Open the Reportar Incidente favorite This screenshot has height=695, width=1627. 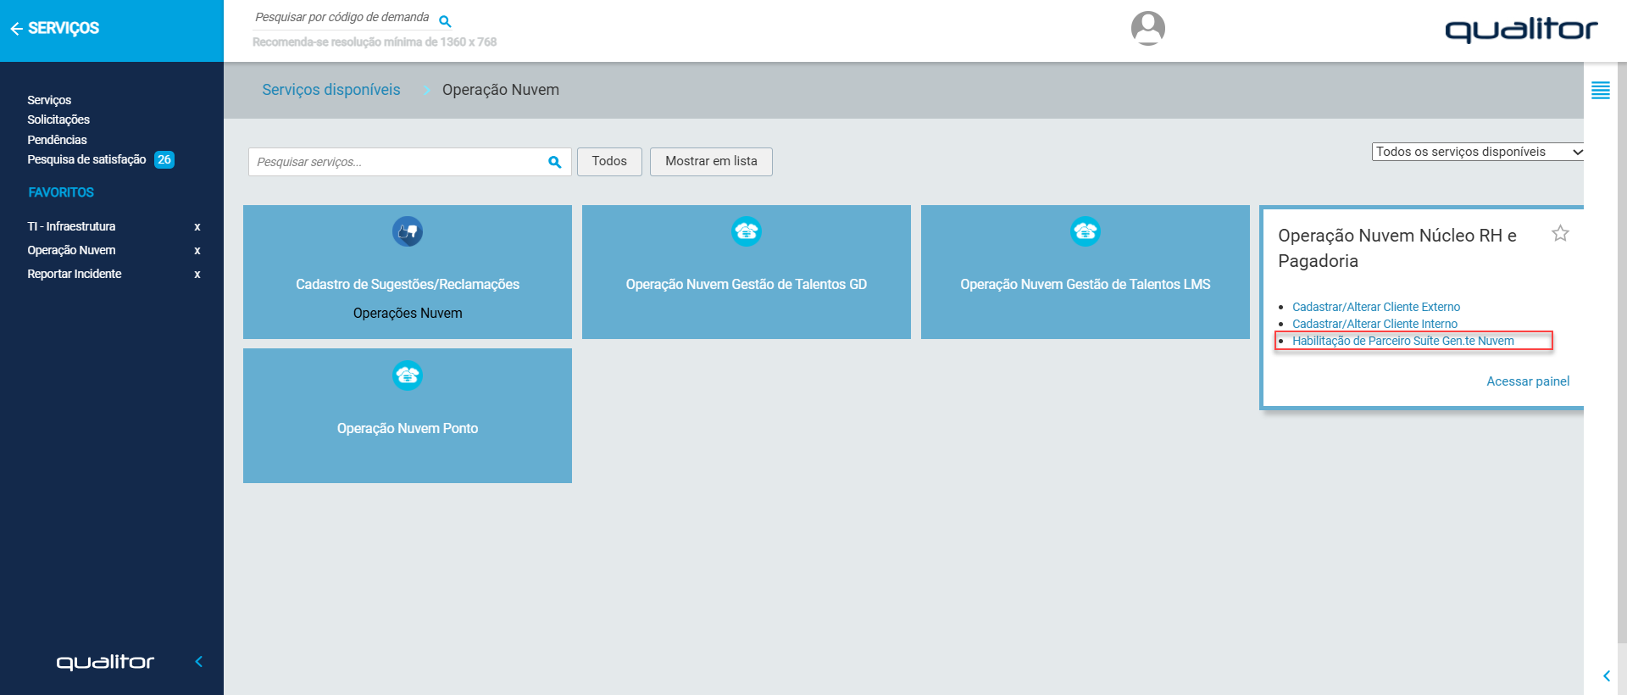(75, 274)
